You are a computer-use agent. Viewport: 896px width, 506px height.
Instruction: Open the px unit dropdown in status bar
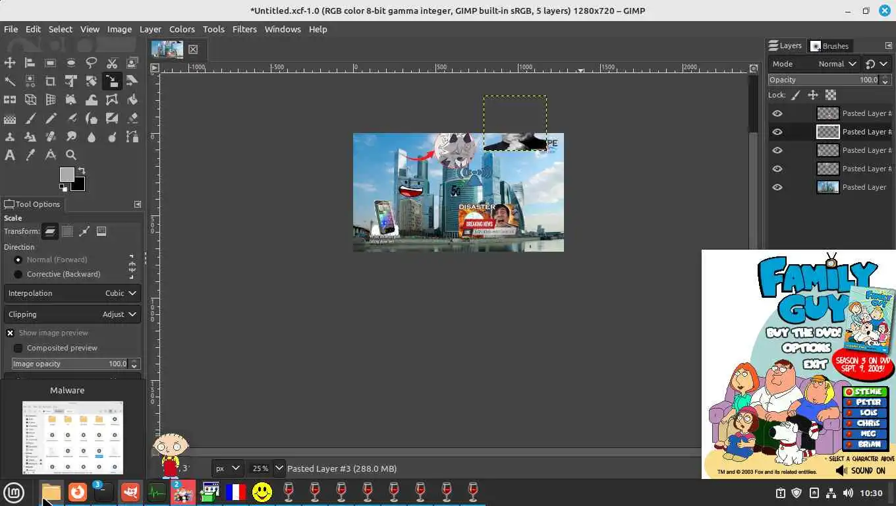click(x=228, y=468)
